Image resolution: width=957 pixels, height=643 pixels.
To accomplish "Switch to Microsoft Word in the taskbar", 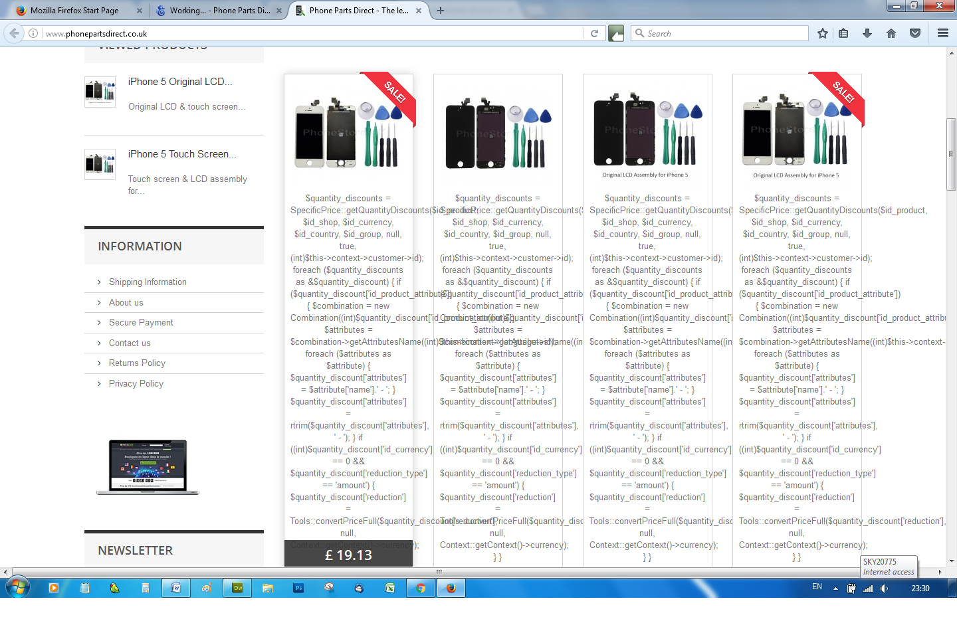I will point(176,588).
